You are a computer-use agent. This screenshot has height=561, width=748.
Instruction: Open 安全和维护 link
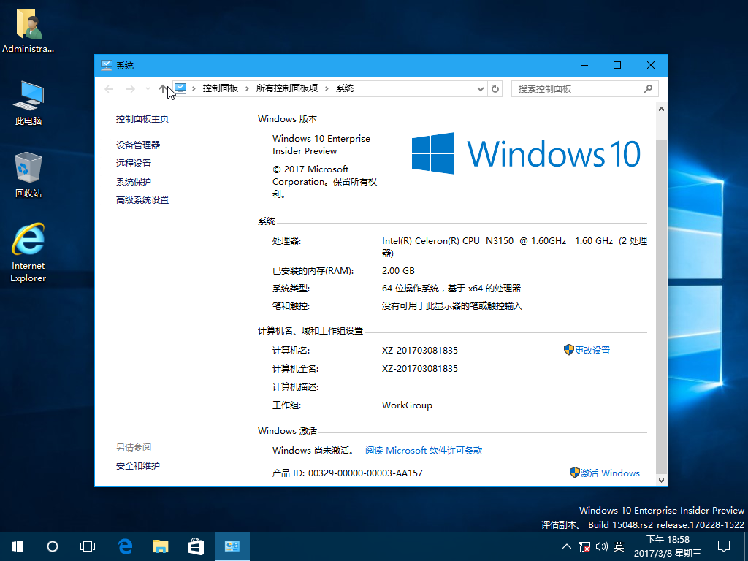click(x=138, y=465)
